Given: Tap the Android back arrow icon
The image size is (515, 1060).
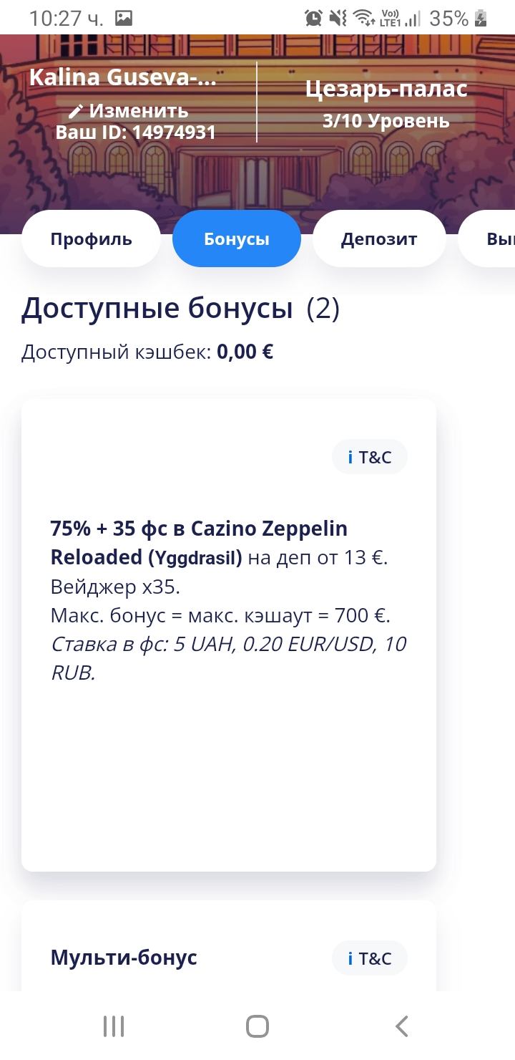Looking at the screenshot, I should point(402,1026).
